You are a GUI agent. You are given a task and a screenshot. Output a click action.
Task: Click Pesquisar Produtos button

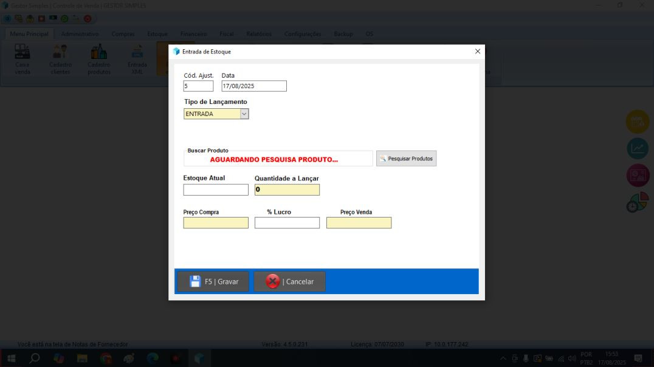coord(406,159)
